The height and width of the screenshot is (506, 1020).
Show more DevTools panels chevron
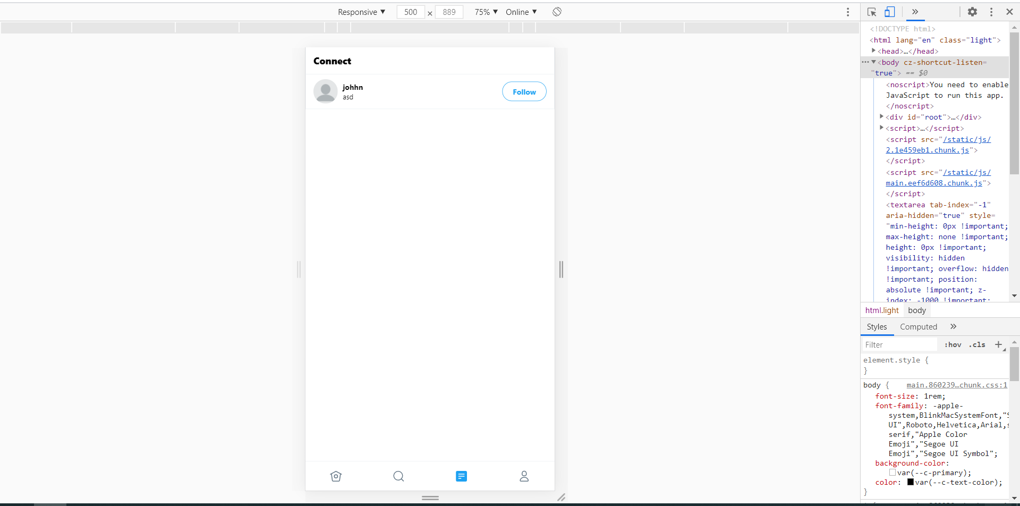tap(915, 12)
